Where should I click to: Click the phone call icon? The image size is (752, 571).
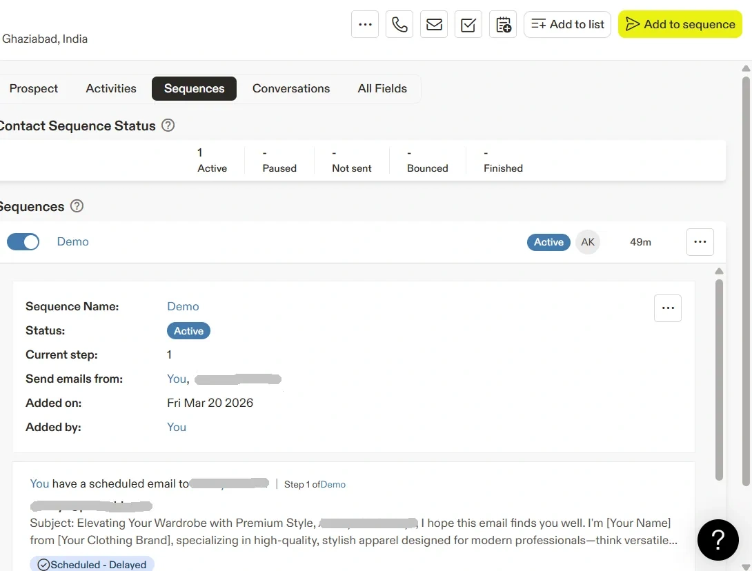pyautogui.click(x=399, y=24)
